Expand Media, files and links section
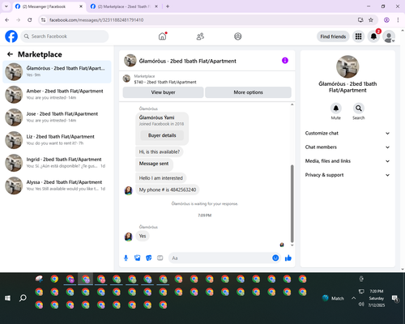The width and height of the screenshot is (405, 324). 347,161
